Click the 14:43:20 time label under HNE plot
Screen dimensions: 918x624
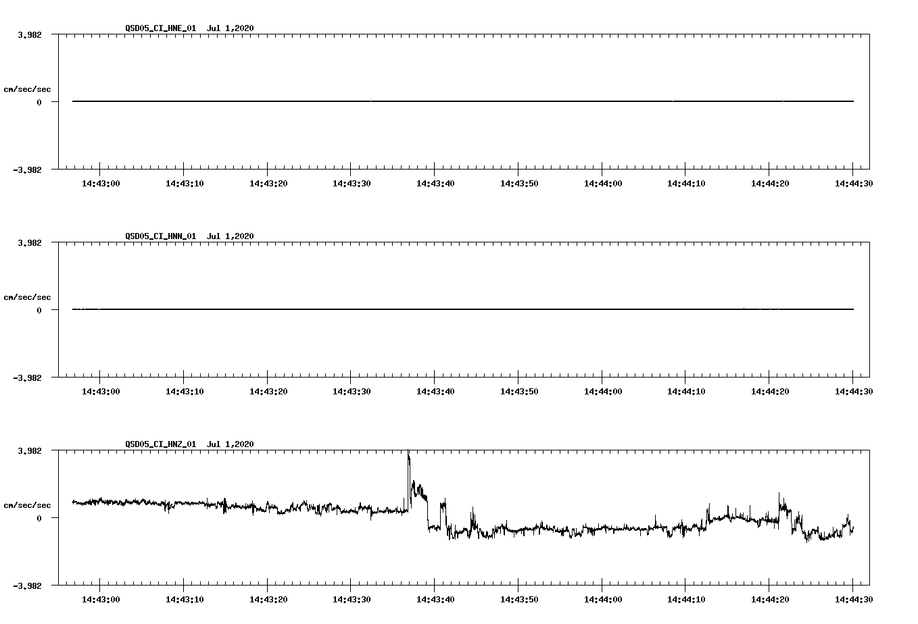click(x=268, y=183)
